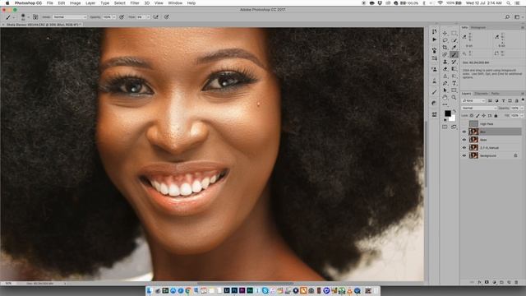Select the Blur tool
The image size is (526, 296).
(445, 76)
